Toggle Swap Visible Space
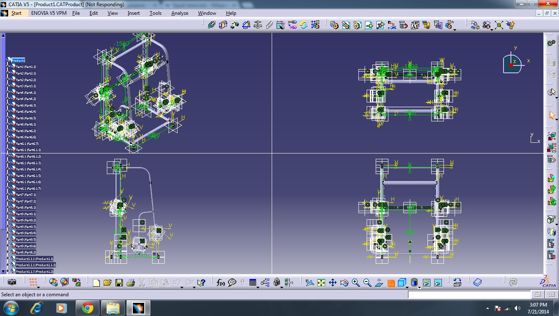The image size is (559, 316). pyautogui.click(x=438, y=283)
